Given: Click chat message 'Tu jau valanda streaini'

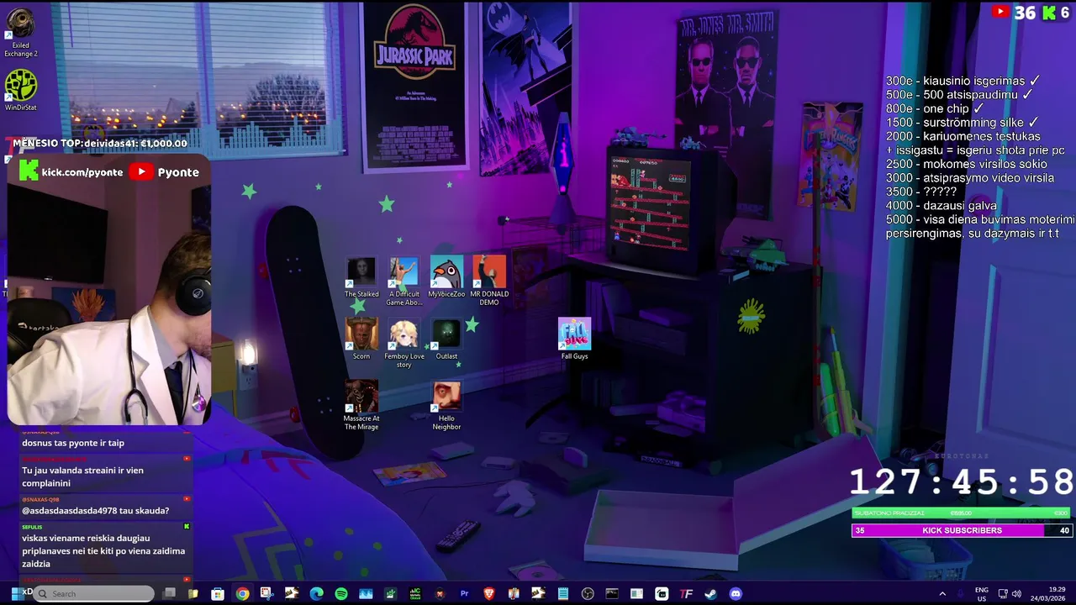Looking at the screenshot, I should (82, 476).
